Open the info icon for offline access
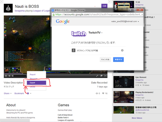The width and height of the screenshot is (162, 122). click(122, 50)
